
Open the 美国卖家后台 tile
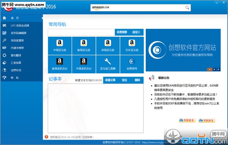pyautogui.click(x=60, y=64)
